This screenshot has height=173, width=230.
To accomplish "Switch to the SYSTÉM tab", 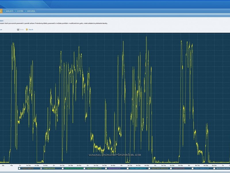I will click(x=19, y=11).
